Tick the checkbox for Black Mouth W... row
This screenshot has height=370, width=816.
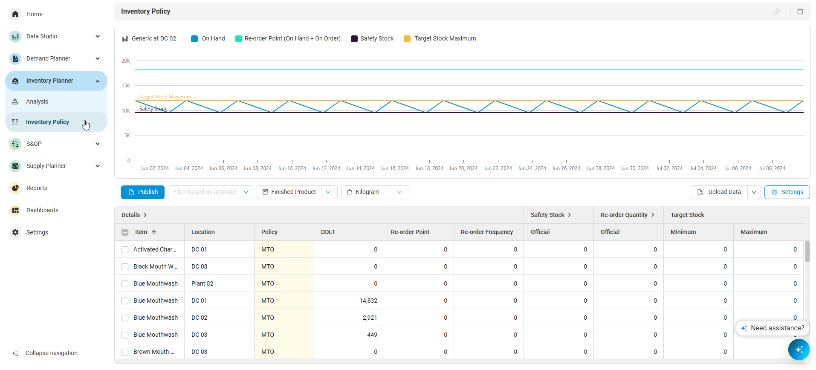[125, 267]
